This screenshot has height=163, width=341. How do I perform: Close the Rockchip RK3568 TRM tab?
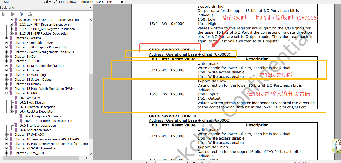click(x=122, y=2)
